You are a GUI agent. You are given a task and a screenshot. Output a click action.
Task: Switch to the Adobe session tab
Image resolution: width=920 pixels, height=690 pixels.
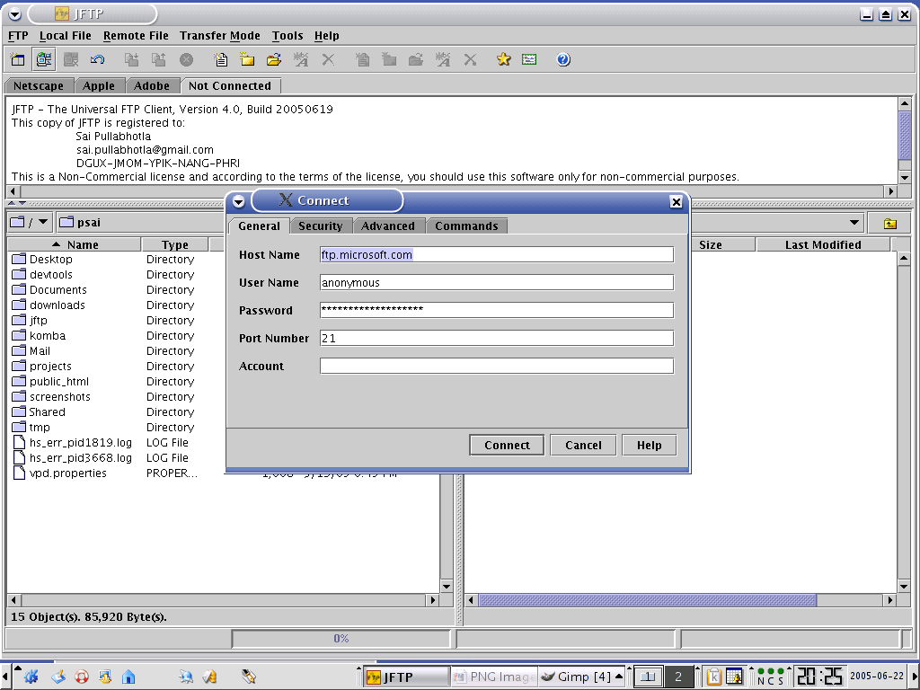(x=151, y=85)
